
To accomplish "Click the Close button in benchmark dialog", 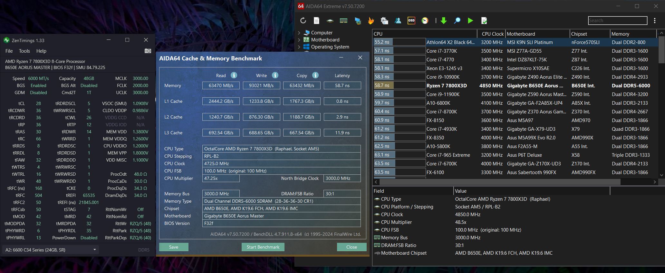I will click(x=352, y=247).
